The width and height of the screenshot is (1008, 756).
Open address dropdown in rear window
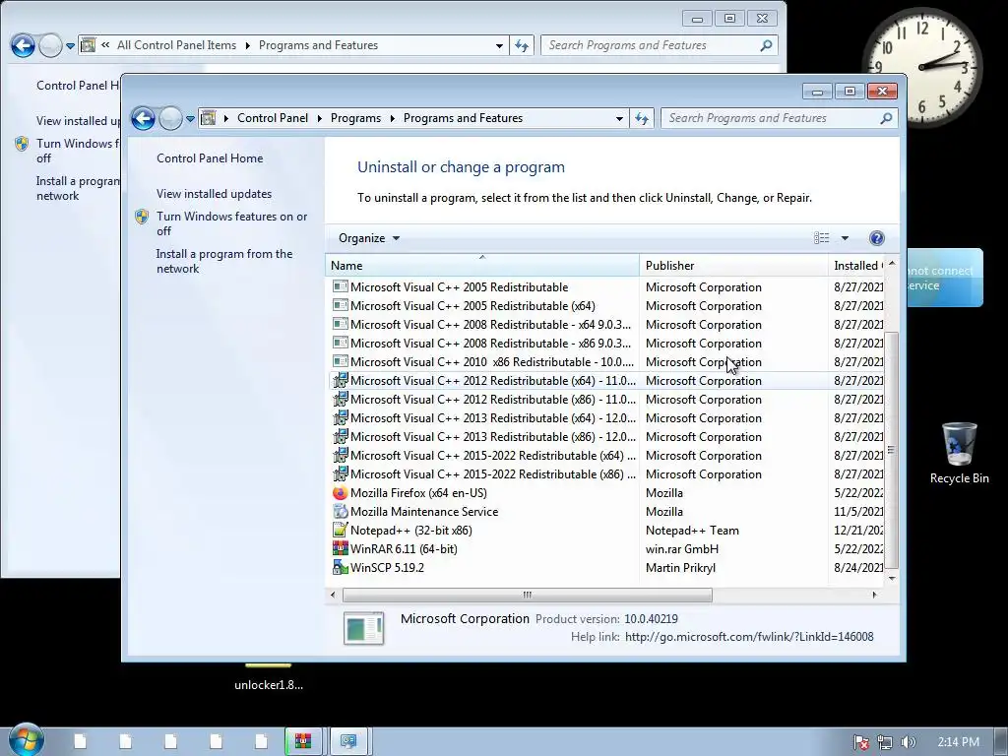(499, 45)
